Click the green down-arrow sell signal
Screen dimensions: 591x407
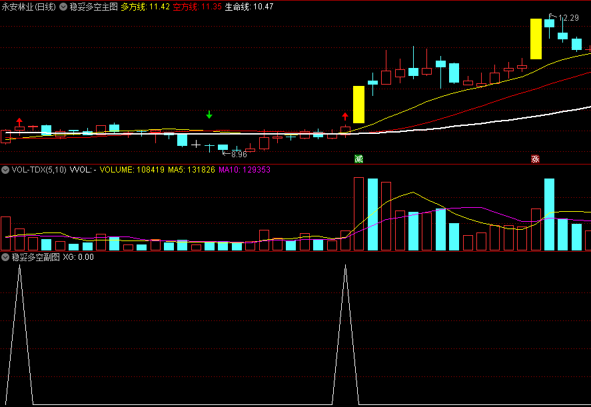(209, 115)
